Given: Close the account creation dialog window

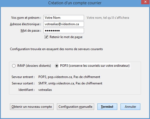Looking at the screenshot, I should point(145,2).
